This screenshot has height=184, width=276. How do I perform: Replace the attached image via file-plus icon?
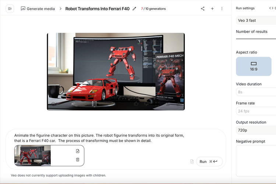(x=78, y=151)
